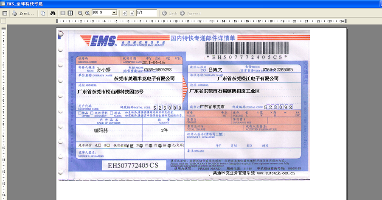Click tracking number EH507772405CS at bottom
This screenshot has width=382, height=200.
(133, 165)
